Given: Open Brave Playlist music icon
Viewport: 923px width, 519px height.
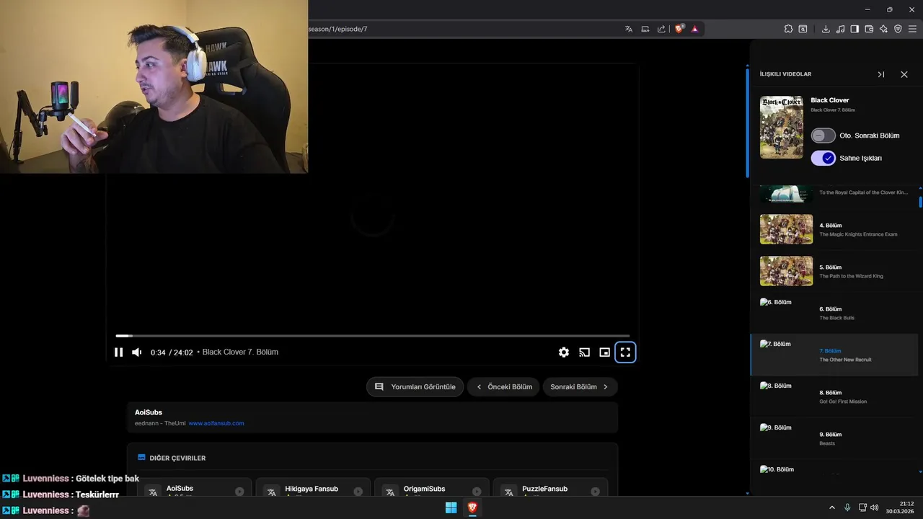Looking at the screenshot, I should click(840, 29).
